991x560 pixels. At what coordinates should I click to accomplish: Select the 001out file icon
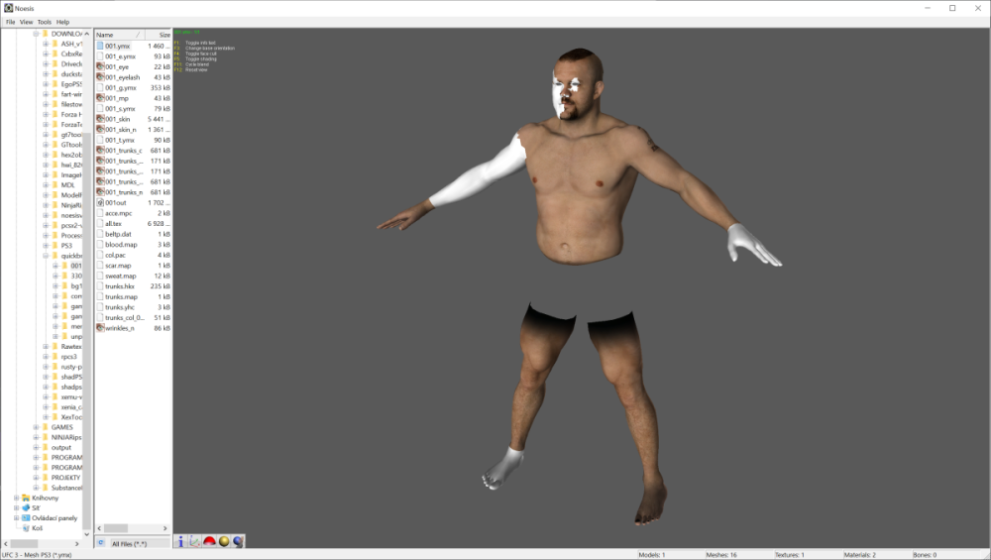click(x=100, y=203)
